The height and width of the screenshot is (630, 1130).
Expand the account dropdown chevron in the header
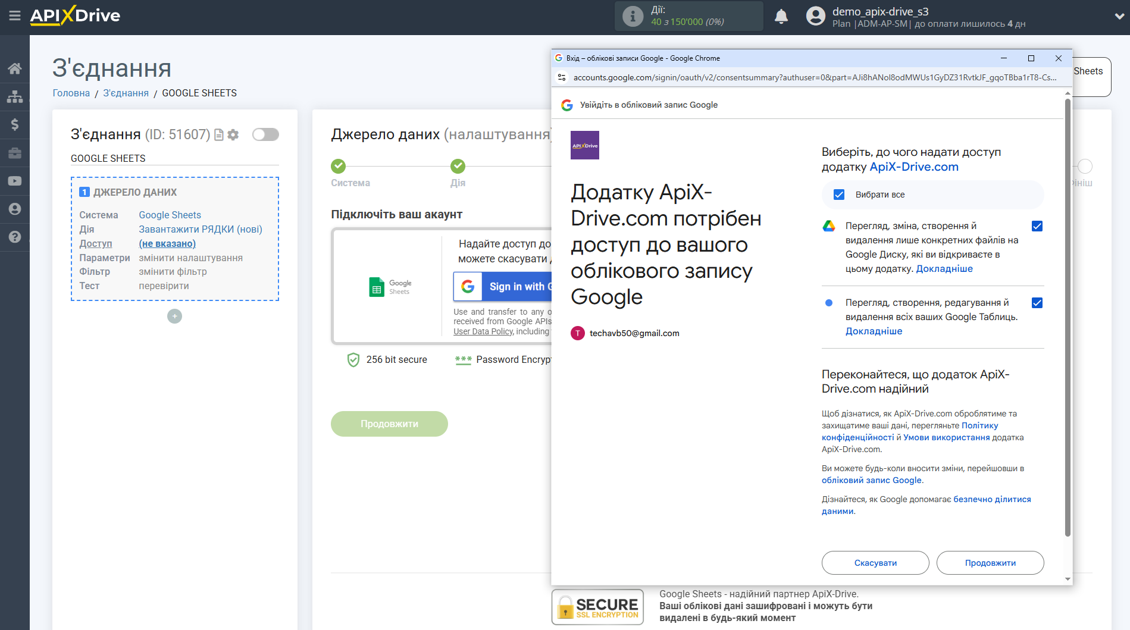[x=1119, y=17]
